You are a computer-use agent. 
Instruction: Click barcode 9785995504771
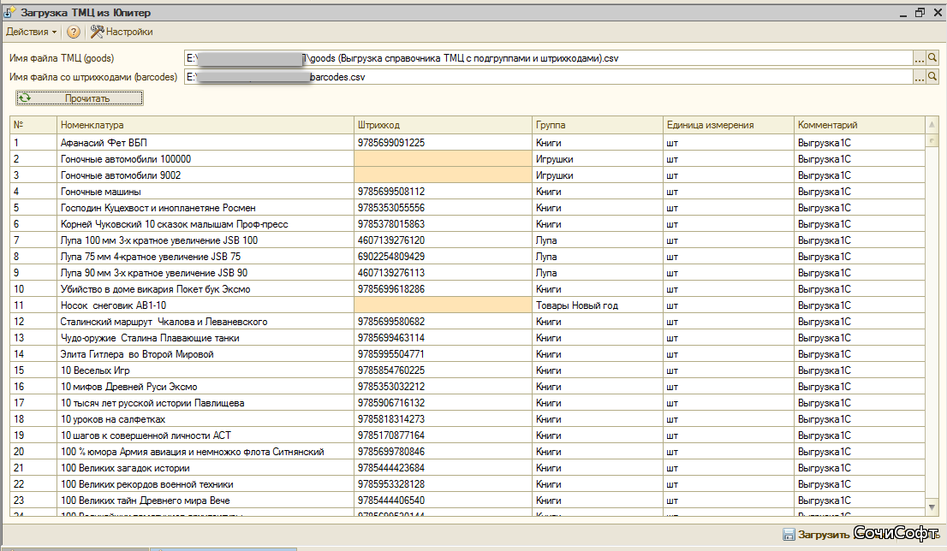click(390, 355)
